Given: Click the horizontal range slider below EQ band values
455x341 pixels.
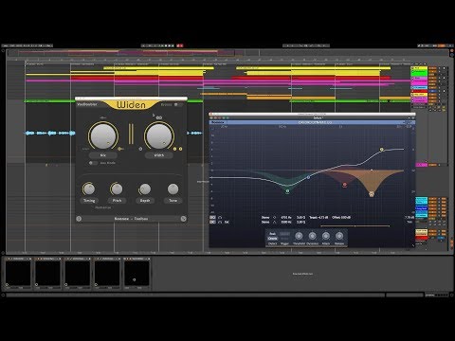Looking at the screenshot, I should pos(355,226).
